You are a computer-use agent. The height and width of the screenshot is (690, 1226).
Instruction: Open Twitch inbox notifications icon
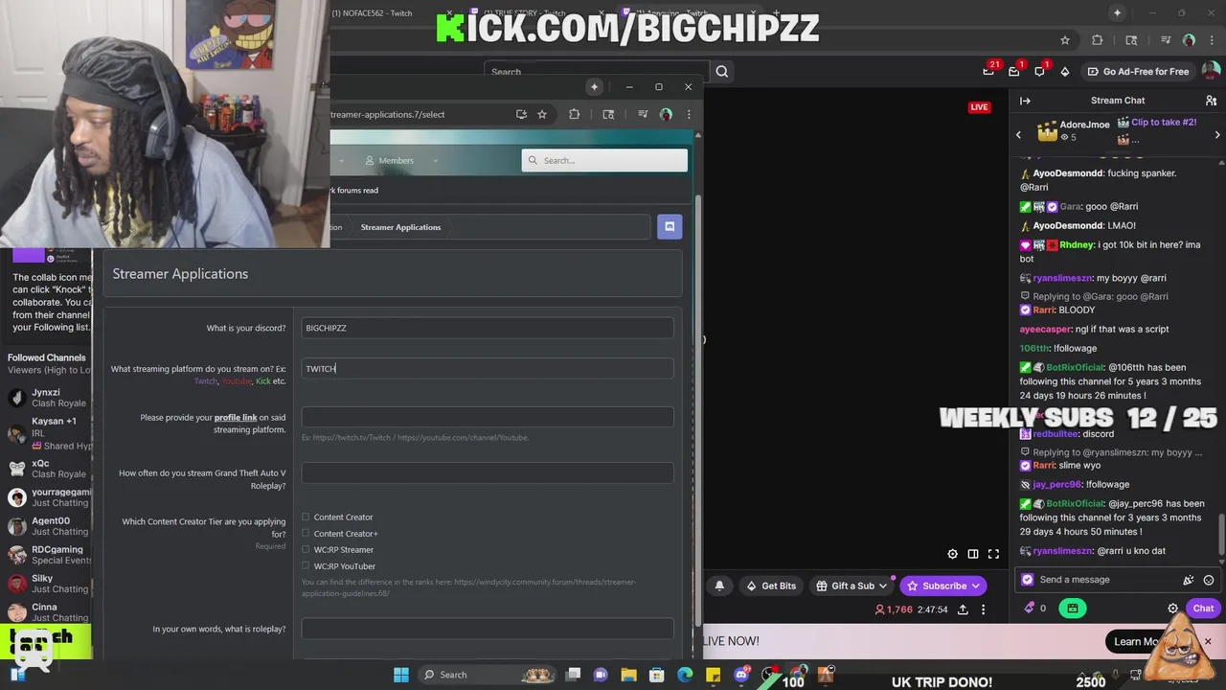point(1014,71)
